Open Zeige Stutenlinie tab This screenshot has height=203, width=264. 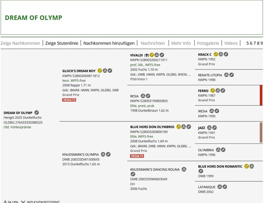coord(62,43)
